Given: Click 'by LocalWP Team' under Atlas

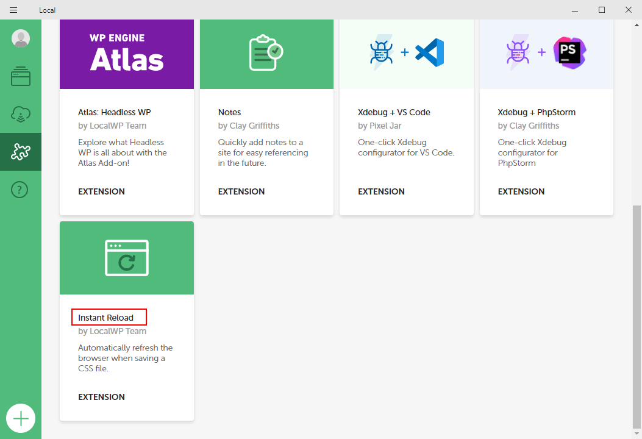Looking at the screenshot, I should pos(112,126).
